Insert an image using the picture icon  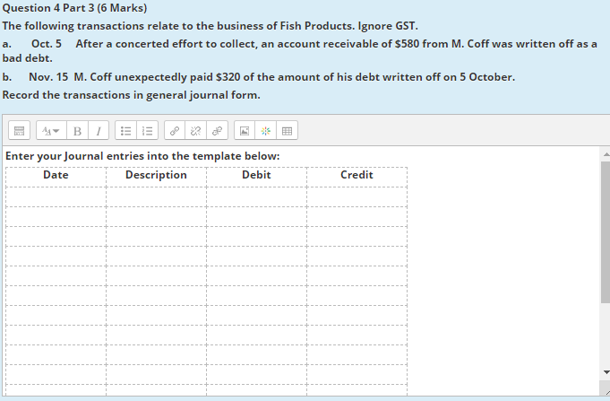[245, 131]
